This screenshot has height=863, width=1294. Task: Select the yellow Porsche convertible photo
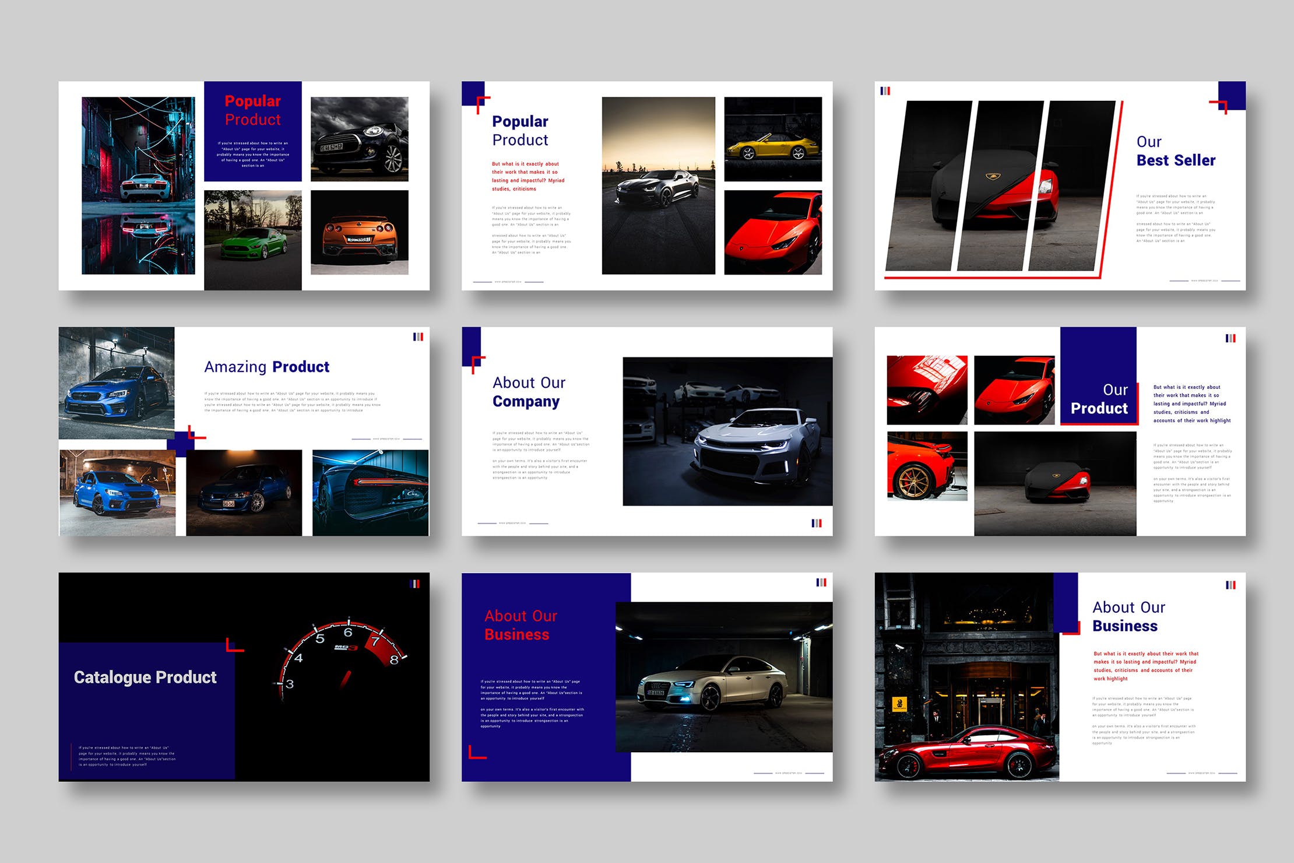coord(772,139)
